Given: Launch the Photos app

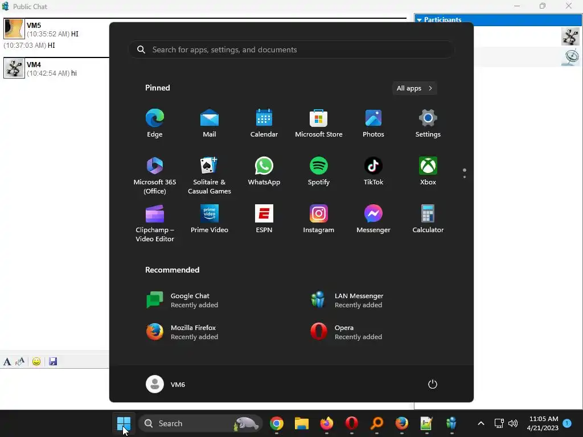Looking at the screenshot, I should pos(373,123).
